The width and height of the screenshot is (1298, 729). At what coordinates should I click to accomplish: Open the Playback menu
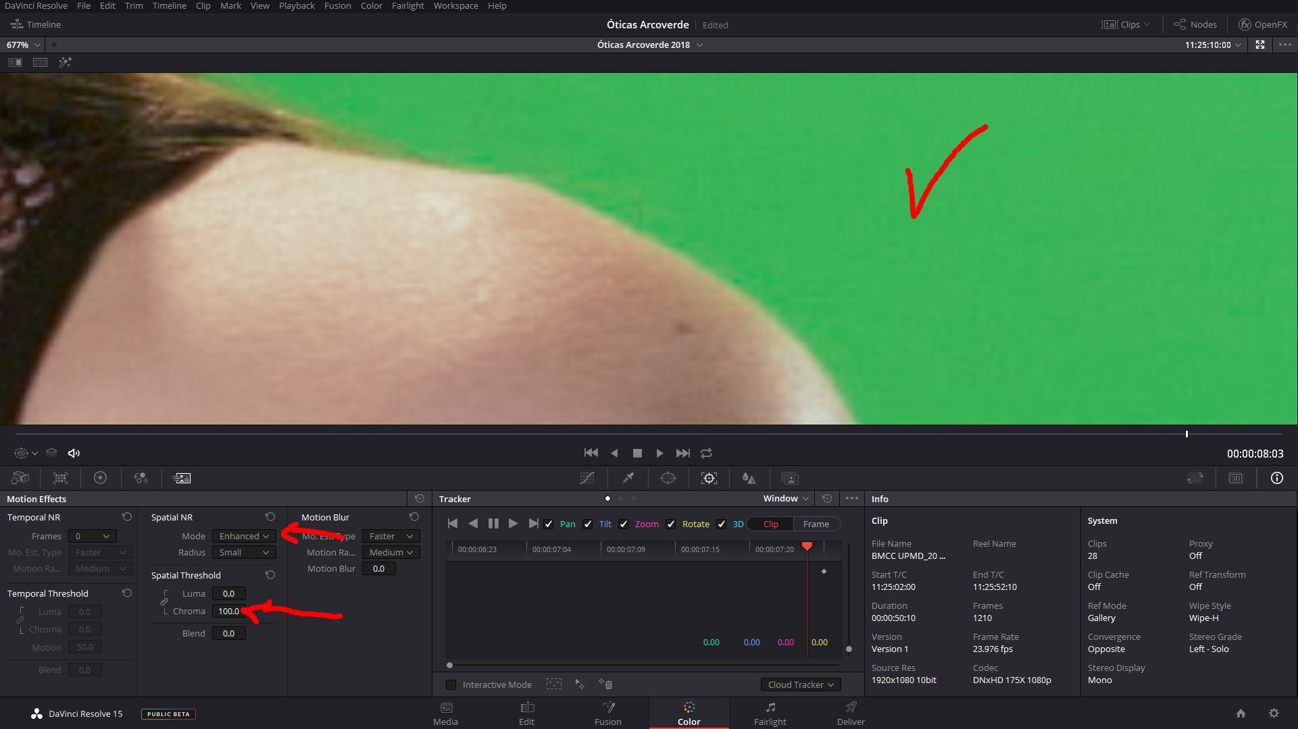coord(297,5)
